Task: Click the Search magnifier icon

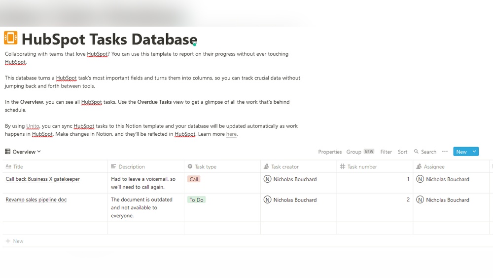Action: tap(416, 152)
